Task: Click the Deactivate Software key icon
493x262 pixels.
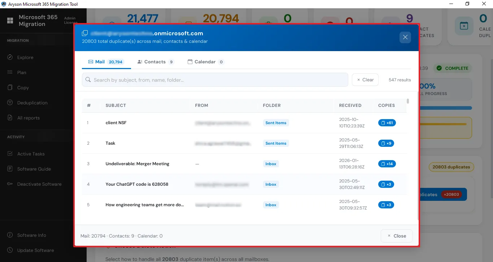Action: tap(10, 184)
